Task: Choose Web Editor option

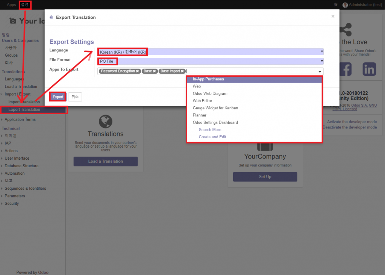Action: point(254,101)
